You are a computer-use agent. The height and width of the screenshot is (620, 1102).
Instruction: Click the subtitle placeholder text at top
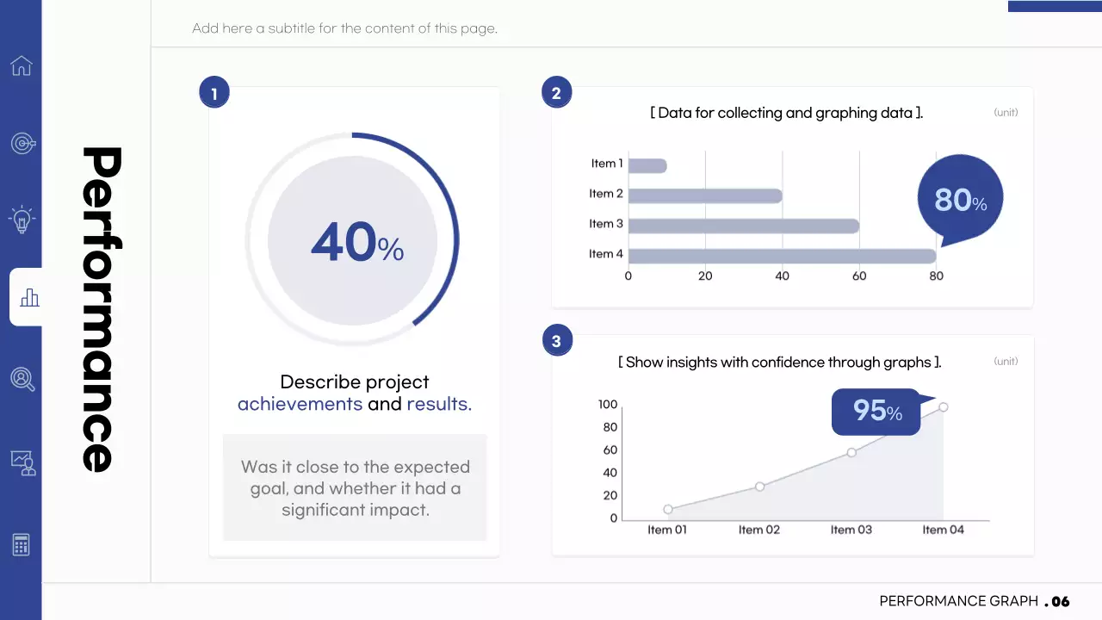tap(344, 28)
